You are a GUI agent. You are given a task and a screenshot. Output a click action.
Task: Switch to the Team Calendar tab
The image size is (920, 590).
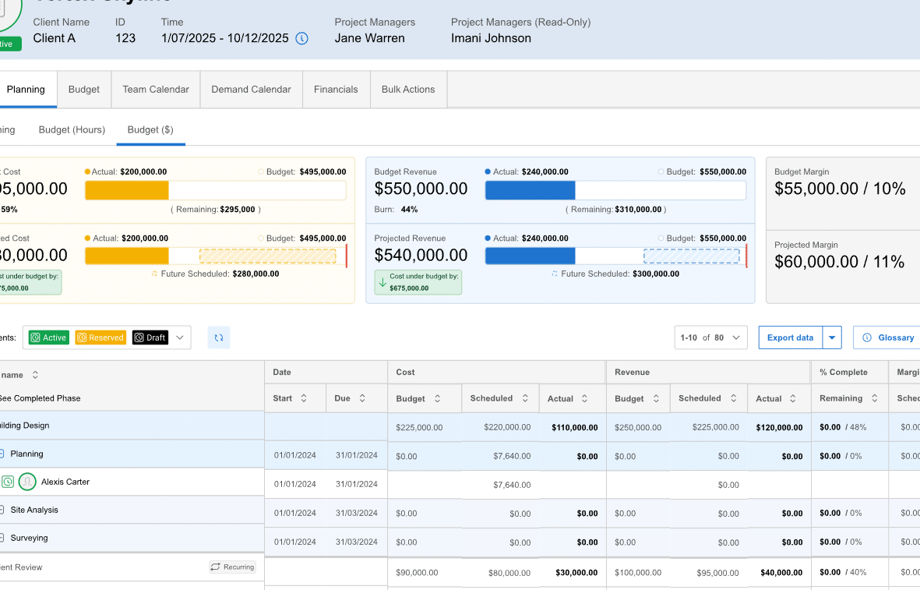tap(156, 90)
